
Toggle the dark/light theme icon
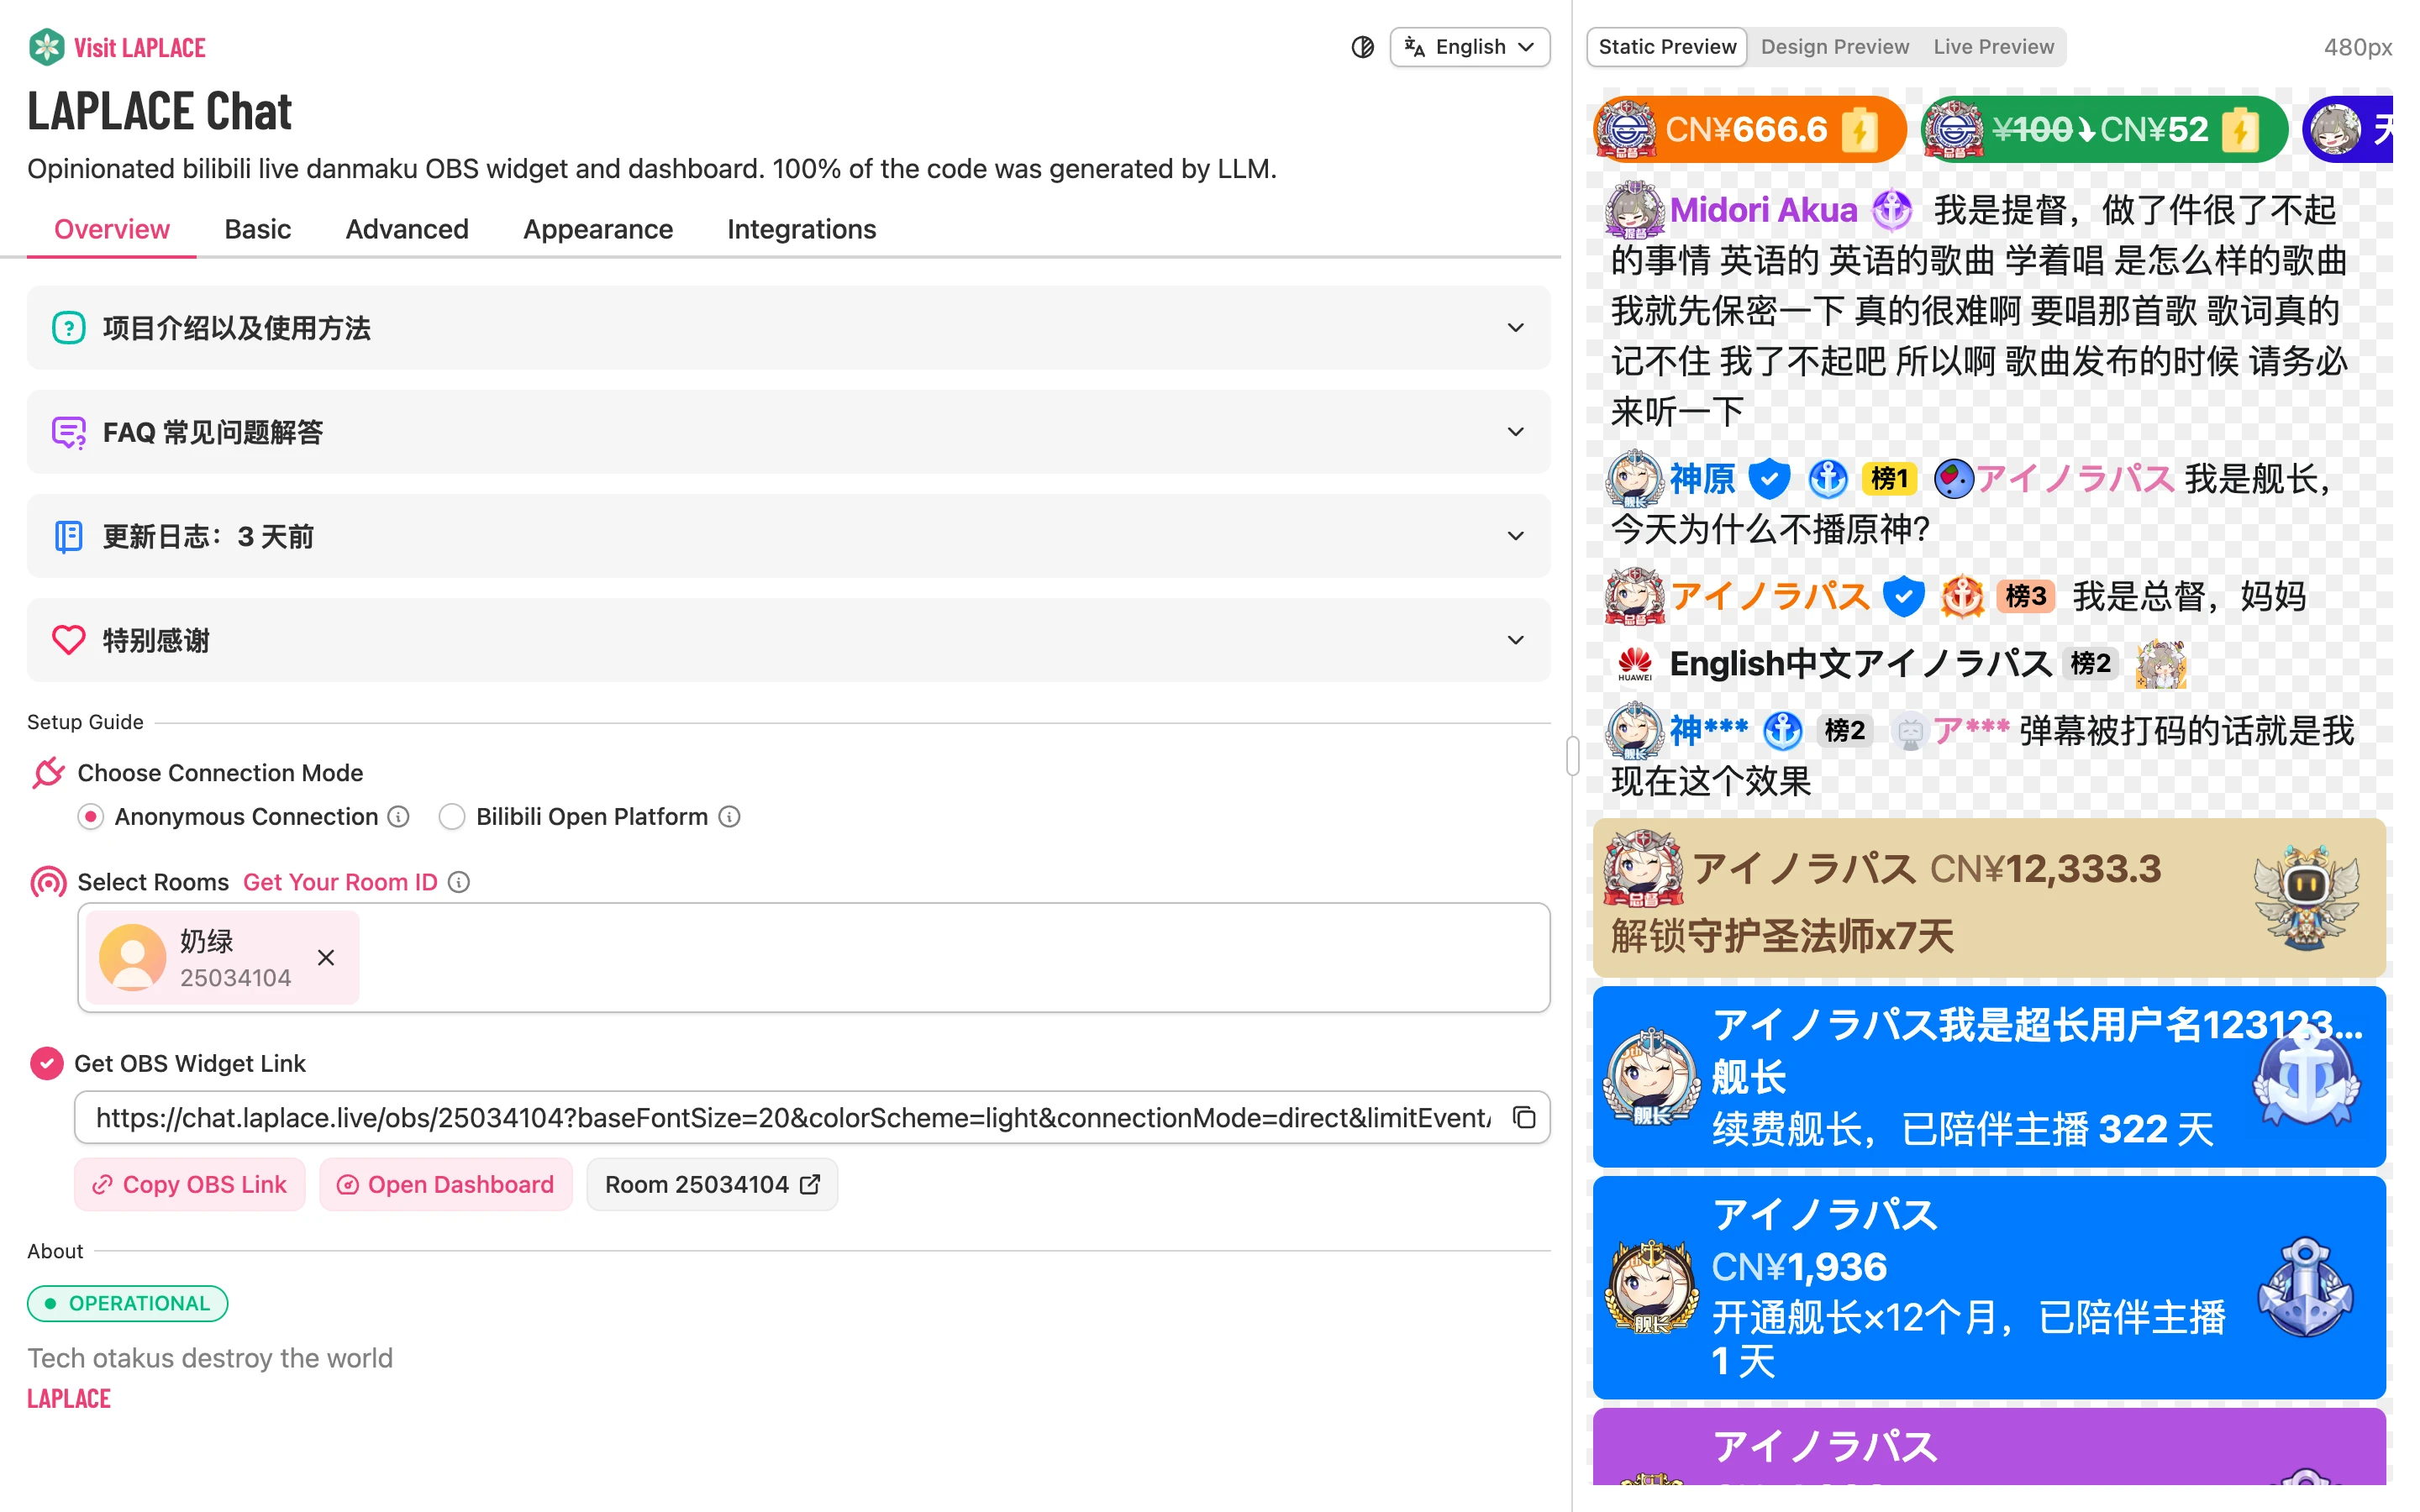(x=1362, y=47)
